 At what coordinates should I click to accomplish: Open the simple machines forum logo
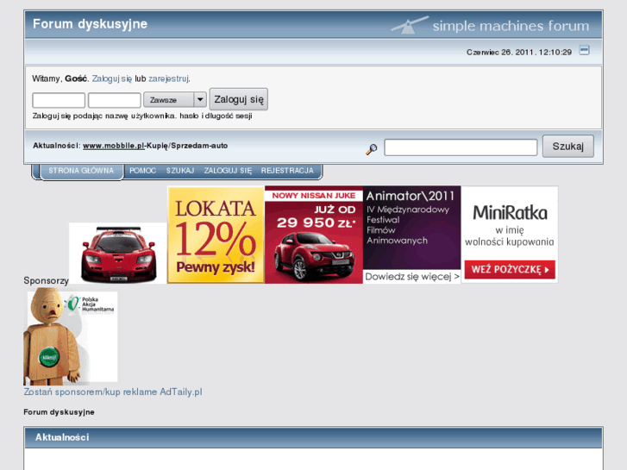pos(490,25)
